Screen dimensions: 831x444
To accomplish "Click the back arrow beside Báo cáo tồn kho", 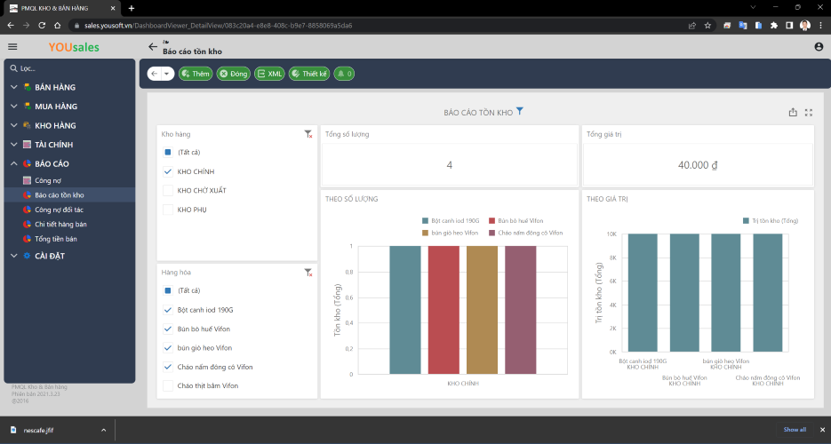I will tap(153, 47).
